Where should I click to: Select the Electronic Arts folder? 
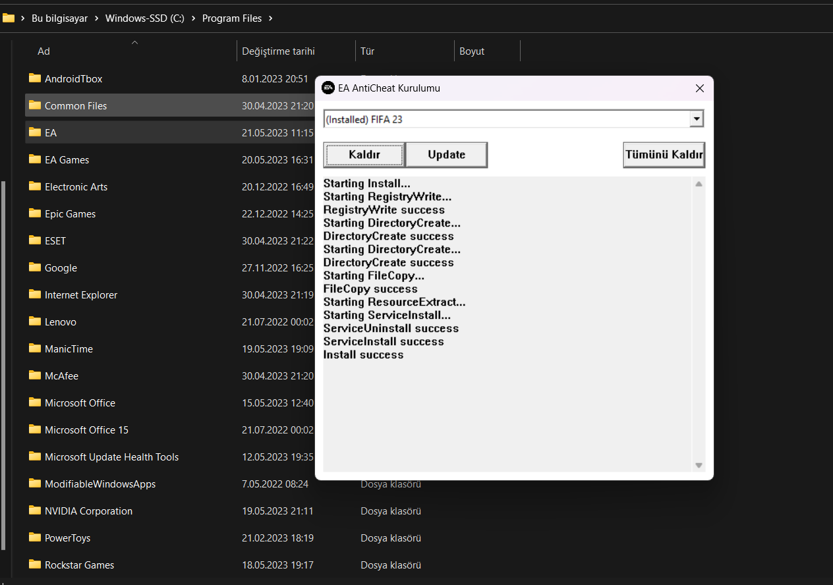[x=76, y=186]
